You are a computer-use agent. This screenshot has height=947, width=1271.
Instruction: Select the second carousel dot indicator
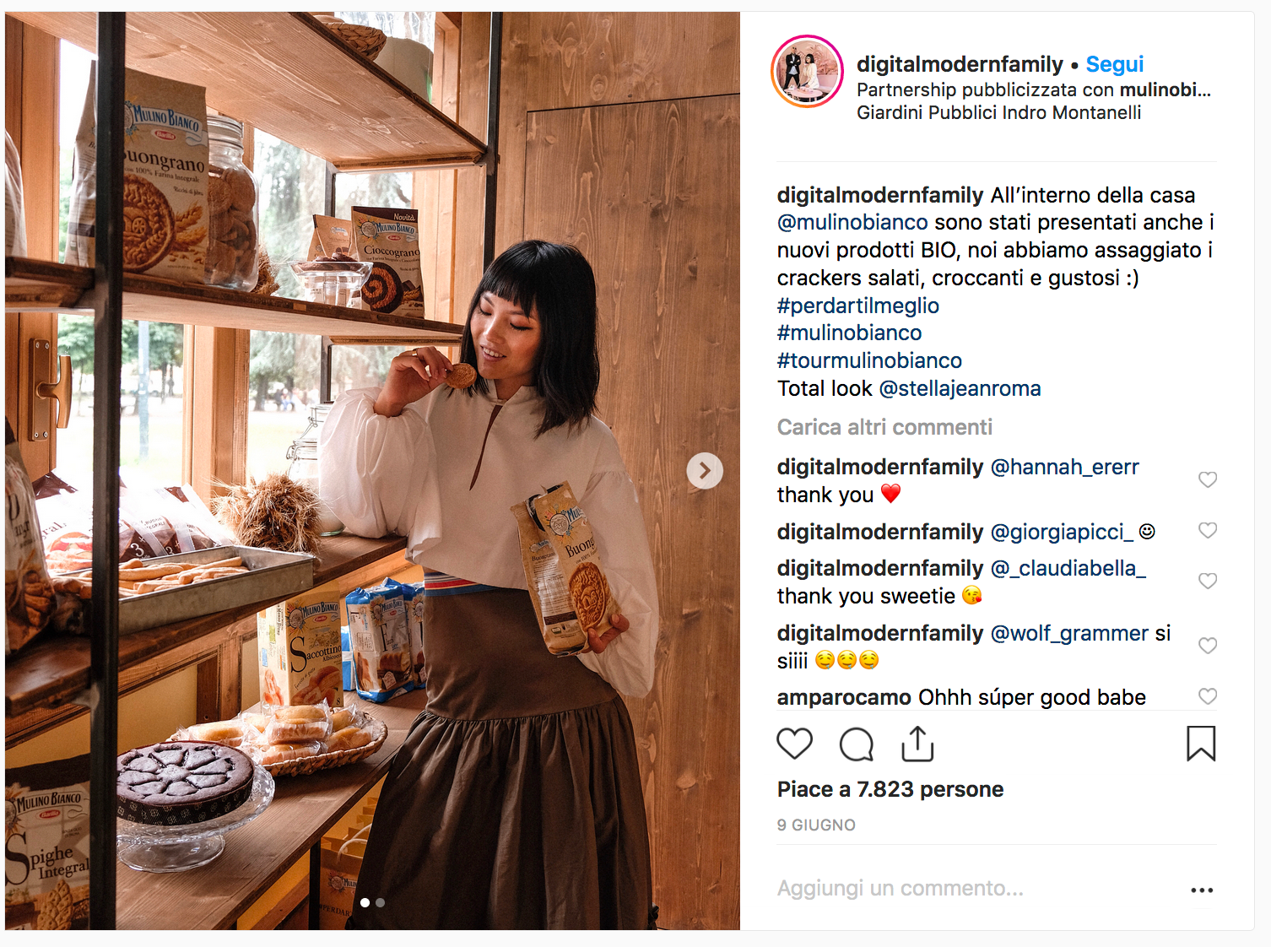coord(381,902)
